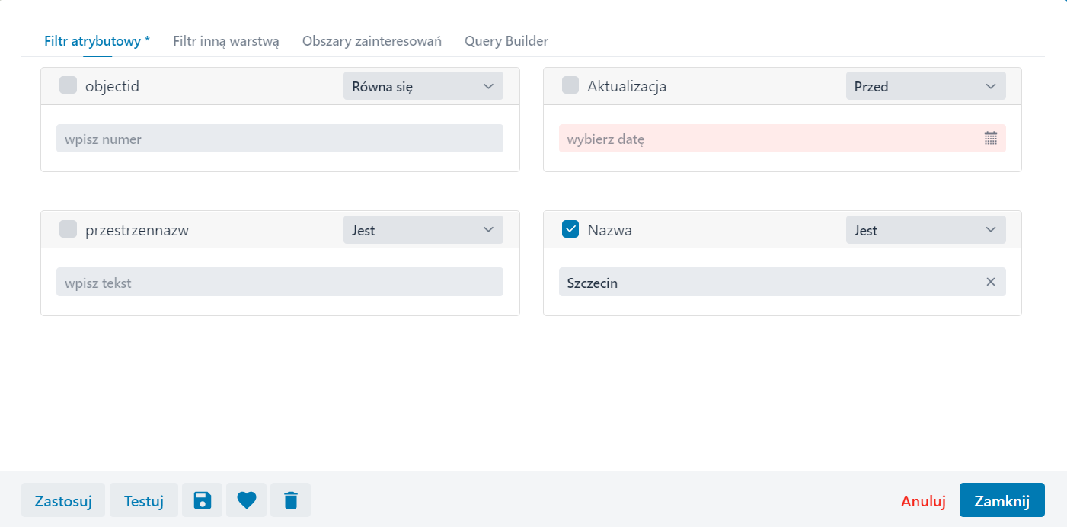This screenshot has height=527, width=1067.
Task: Open przestrzennazw 'Jest' operator dropdown
Action: (x=423, y=230)
